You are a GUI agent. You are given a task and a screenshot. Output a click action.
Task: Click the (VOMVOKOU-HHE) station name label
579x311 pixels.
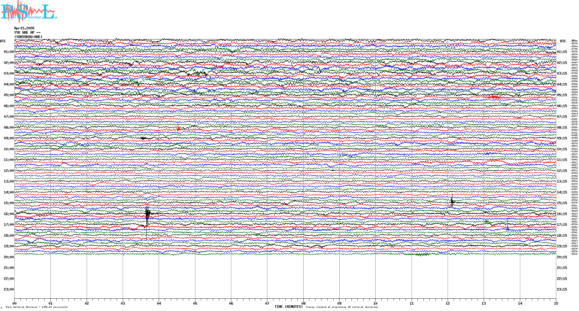pos(28,37)
